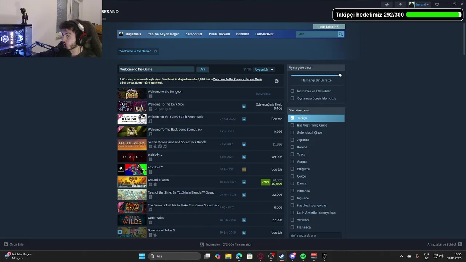This screenshot has height=262, width=466.
Task: Open İstek Listesi (17) wishlist
Action: pos(329,27)
